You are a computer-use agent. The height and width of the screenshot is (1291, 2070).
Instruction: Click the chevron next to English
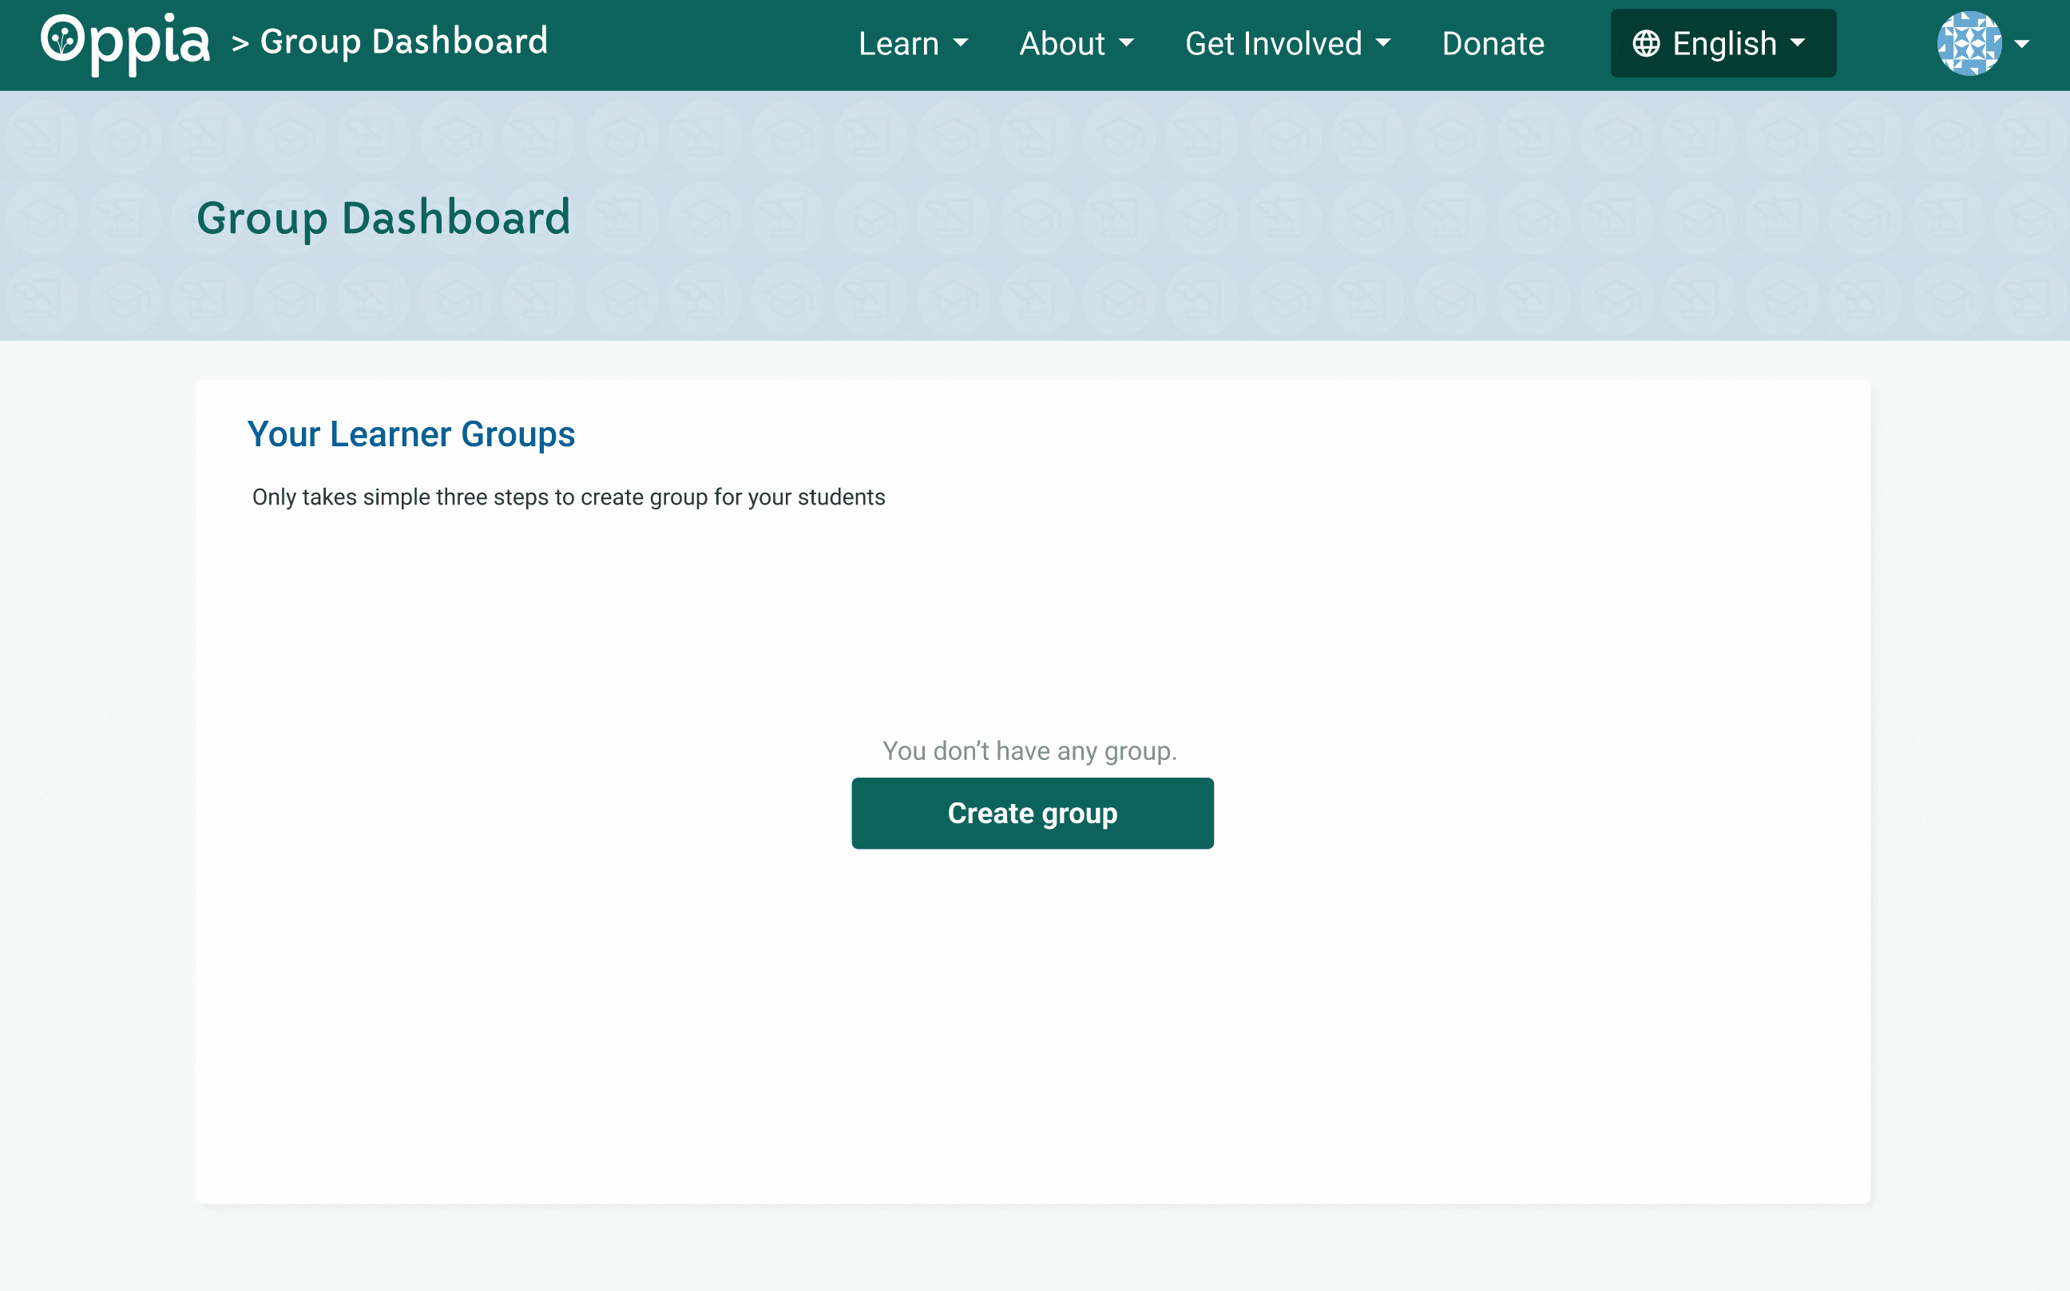coord(1798,44)
